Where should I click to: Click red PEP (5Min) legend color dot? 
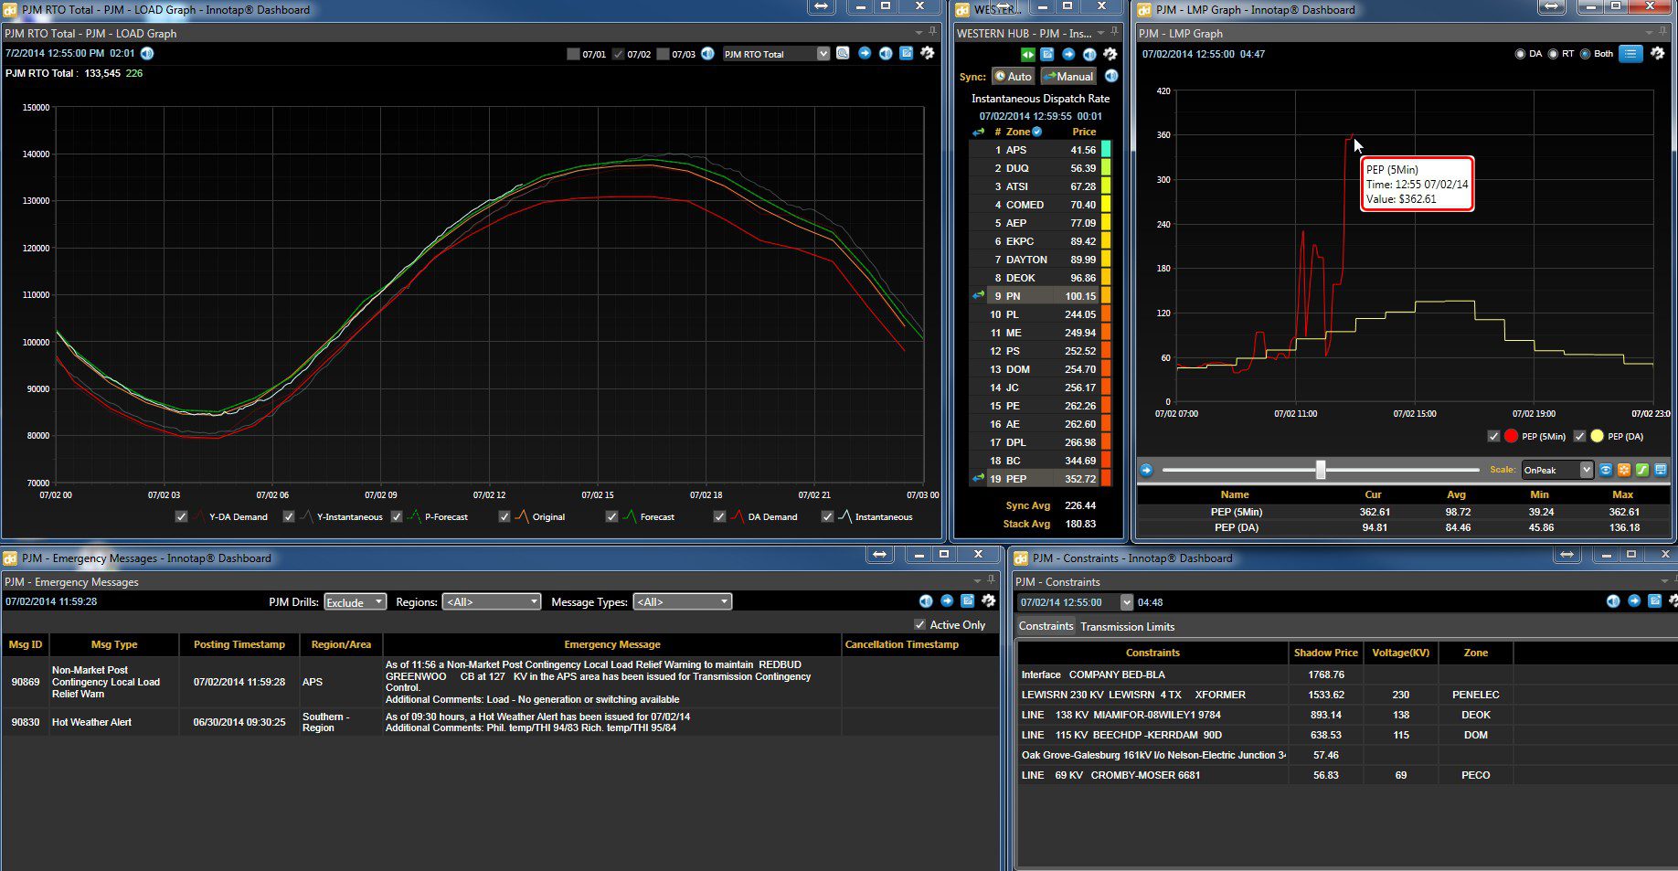click(x=1511, y=436)
